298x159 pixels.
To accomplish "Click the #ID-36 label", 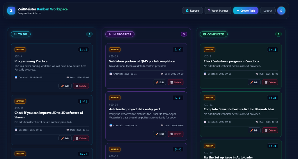I will pos(113,105).
